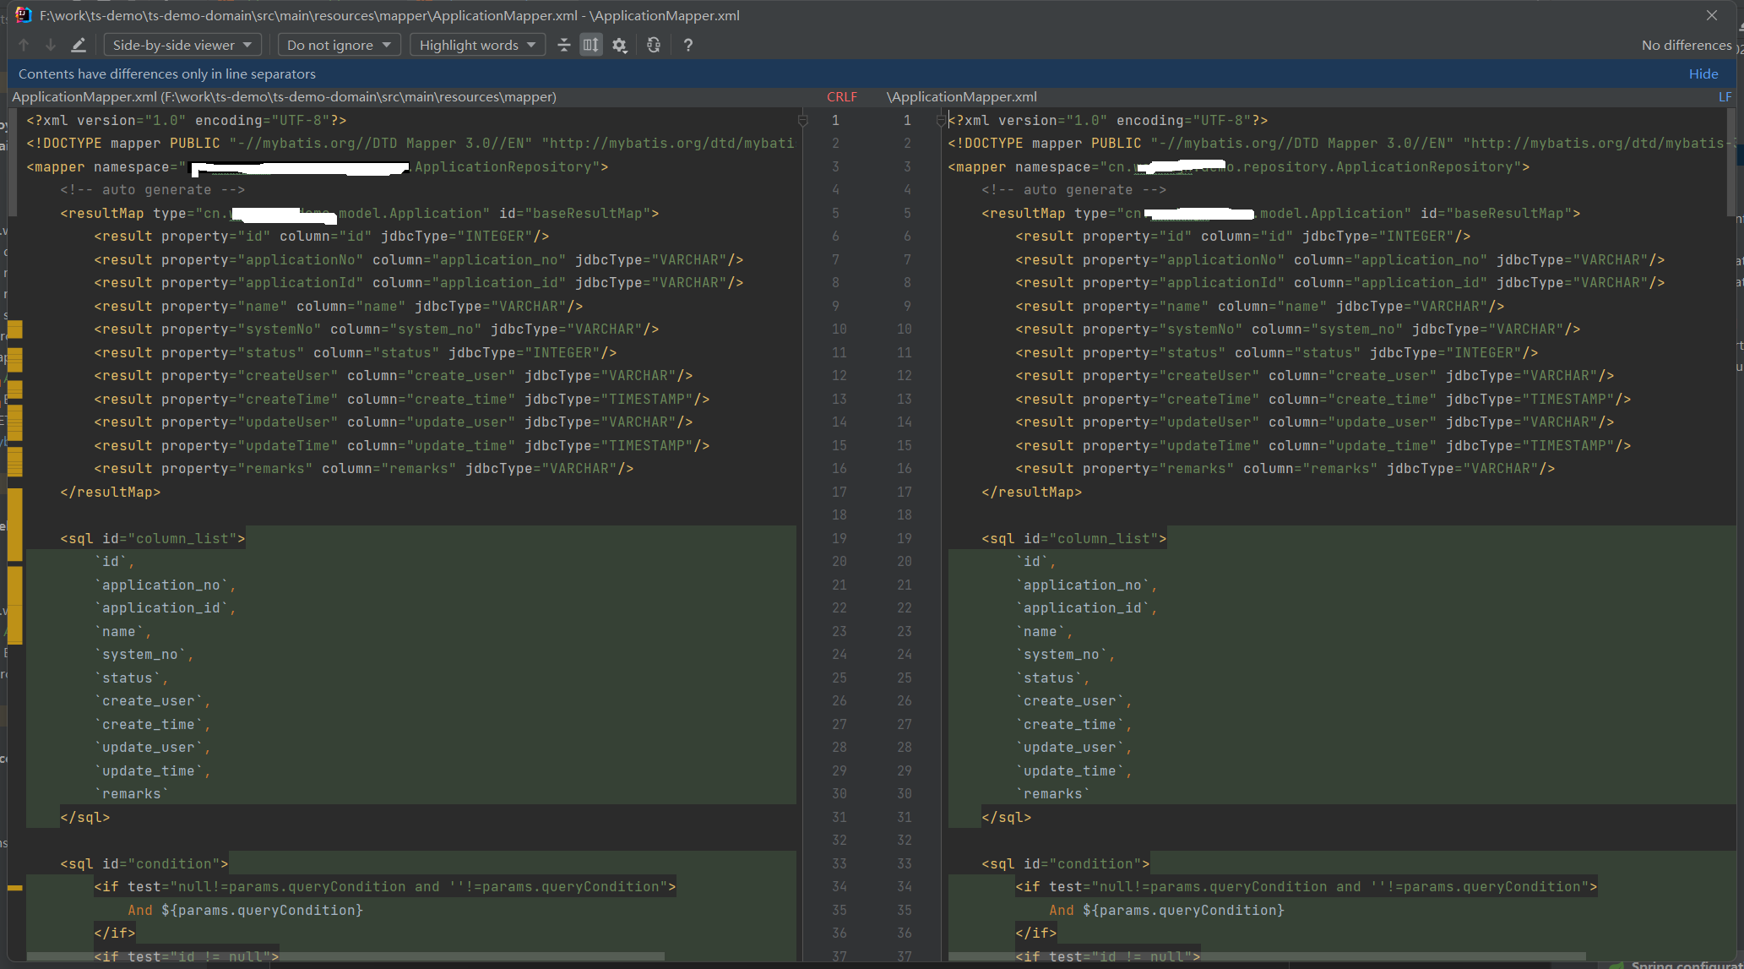This screenshot has height=969, width=1744.
Task: Click the "No differences" status text
Action: (x=1687, y=45)
